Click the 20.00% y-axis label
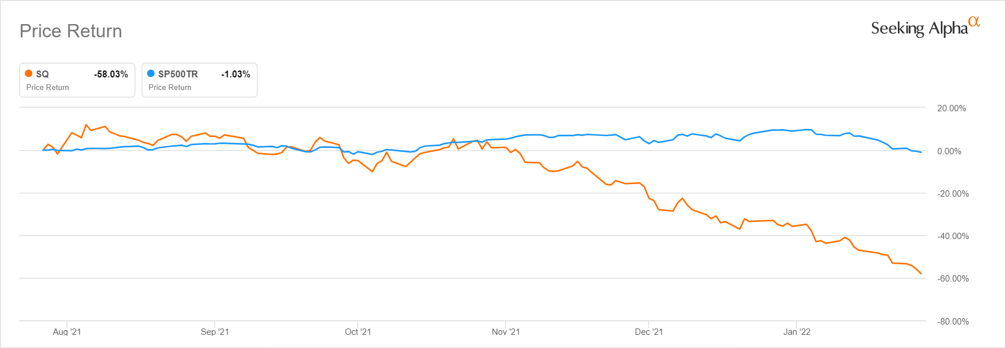The height and width of the screenshot is (348, 1005). click(x=951, y=108)
